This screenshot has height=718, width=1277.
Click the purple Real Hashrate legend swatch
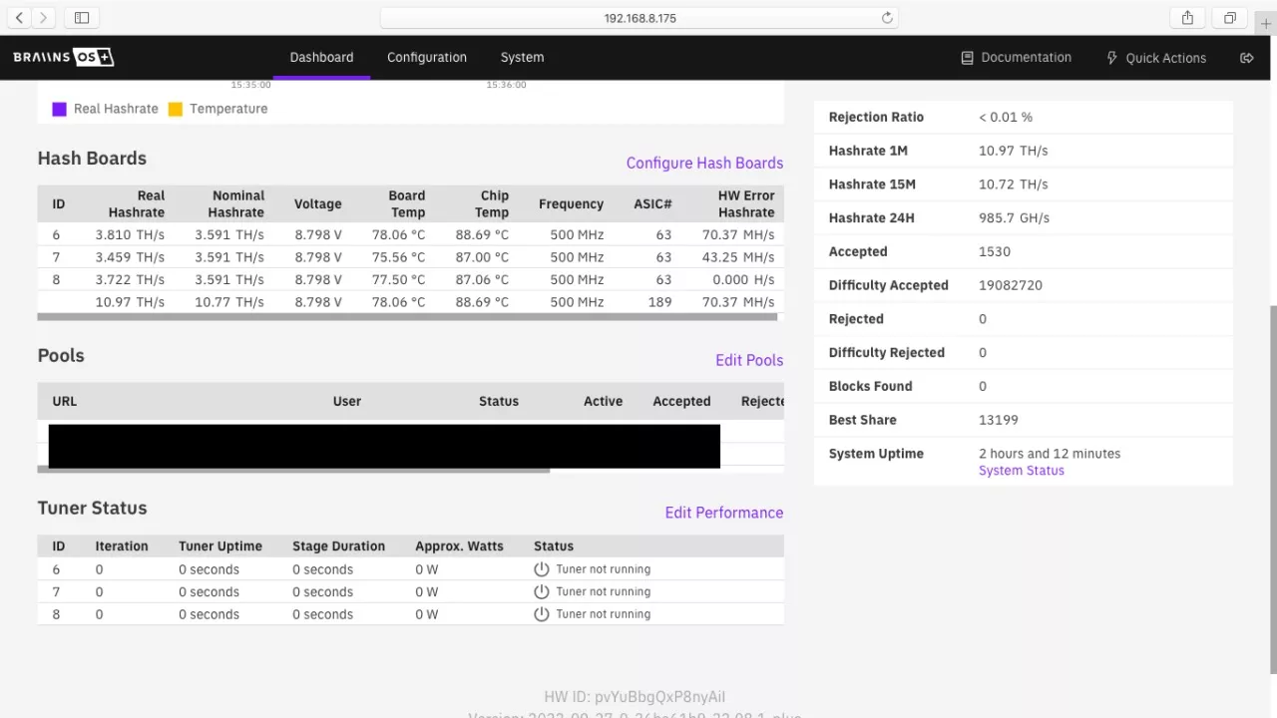pyautogui.click(x=60, y=109)
